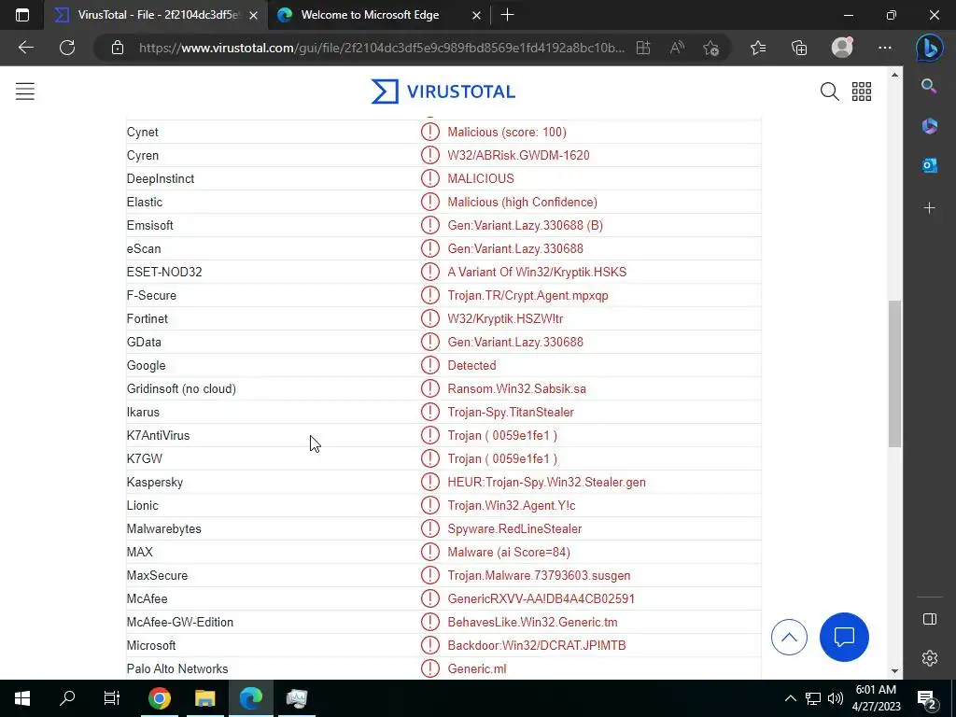Select 'Trojan-Spy.TitanStealer' detection text

pos(511,412)
